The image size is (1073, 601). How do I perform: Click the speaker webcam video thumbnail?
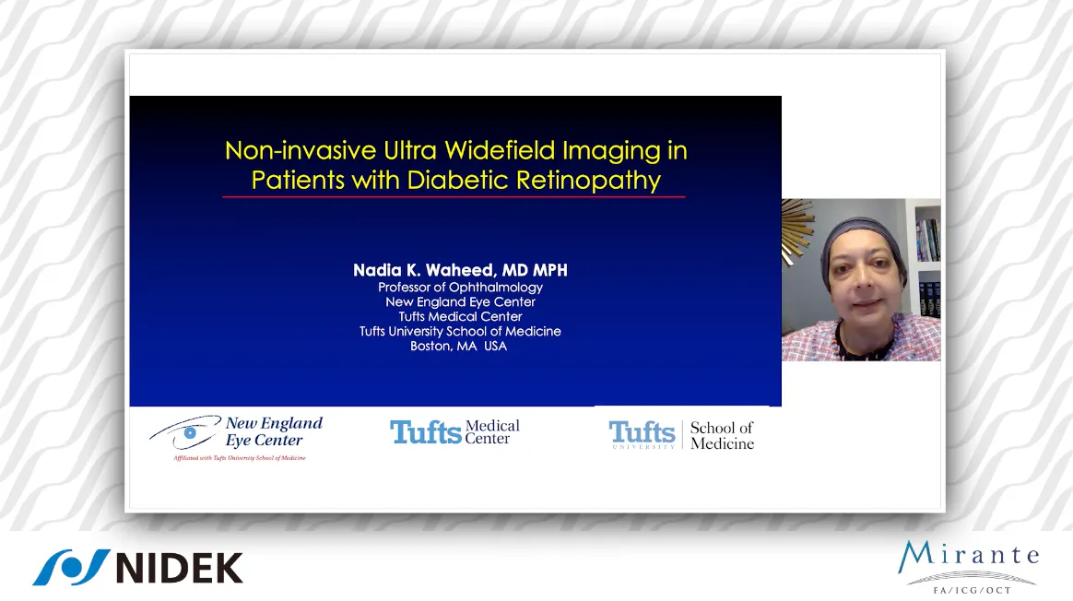pos(861,280)
